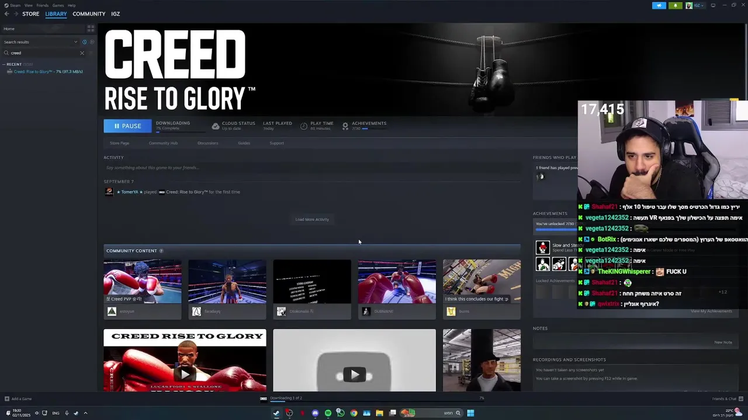View the Cloud Status icon
Viewport: 748px width, 420px height.
(216, 126)
